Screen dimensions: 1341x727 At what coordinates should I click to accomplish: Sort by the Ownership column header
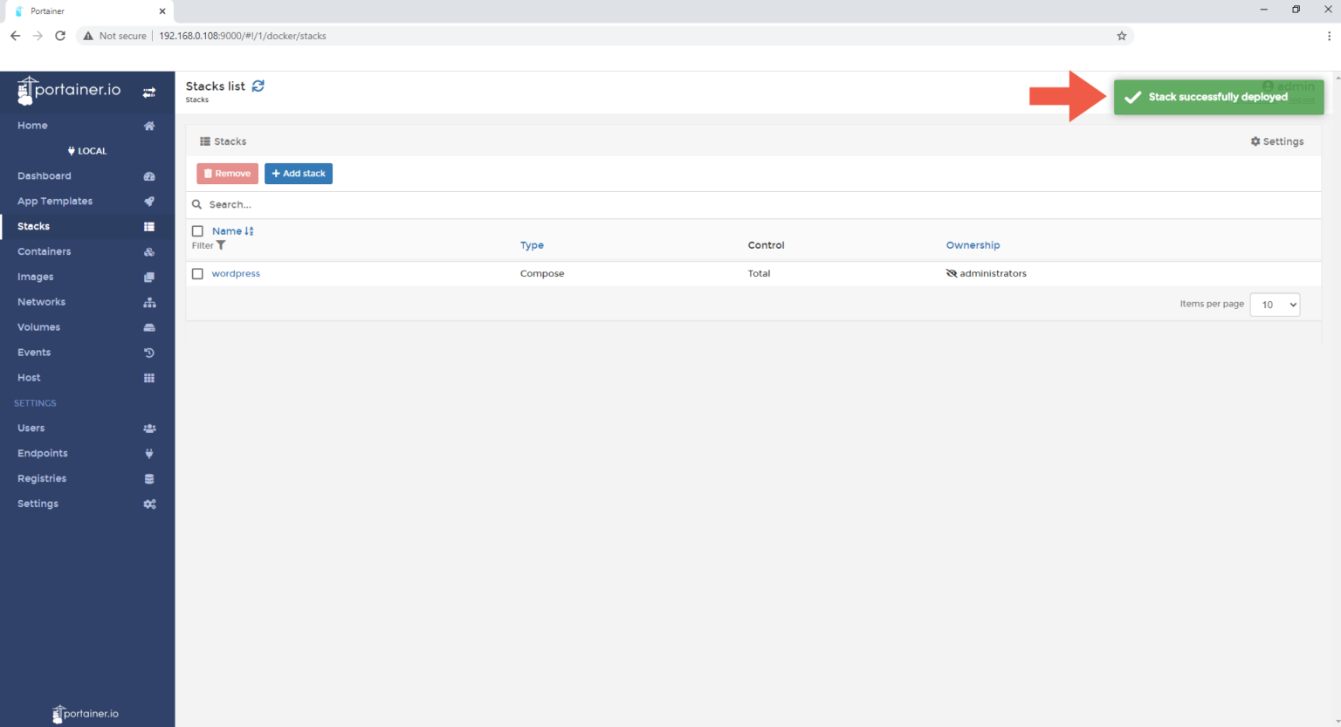click(973, 245)
